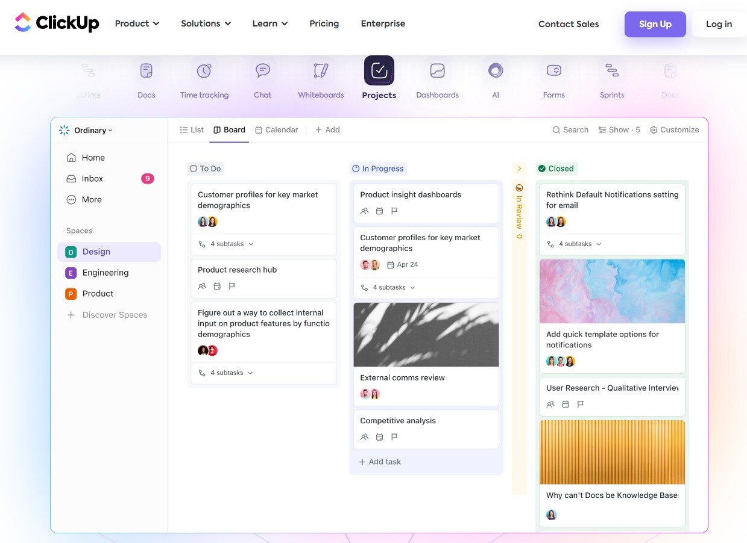This screenshot has width=747, height=543.
Task: Select the Design space
Action: click(x=109, y=252)
